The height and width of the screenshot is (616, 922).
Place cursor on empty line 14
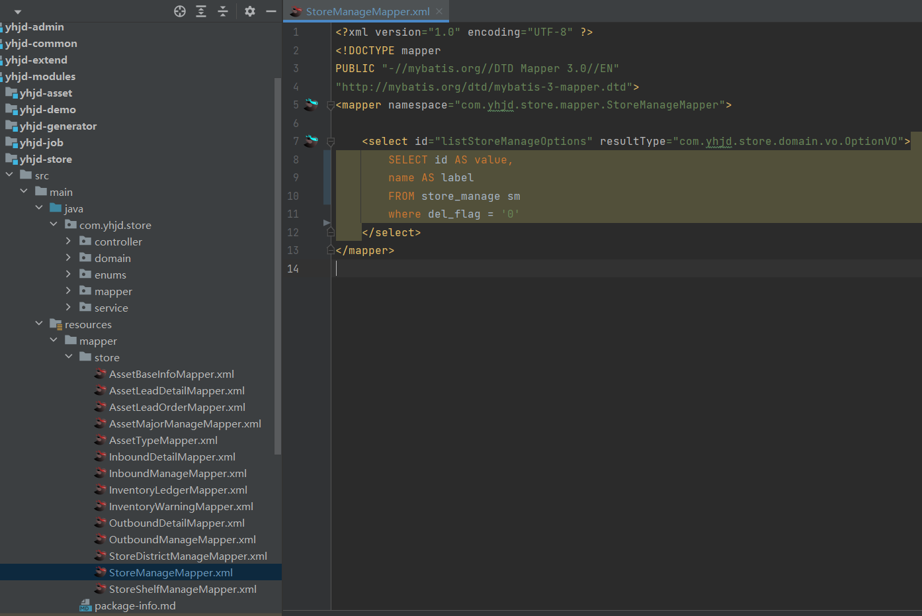click(626, 269)
